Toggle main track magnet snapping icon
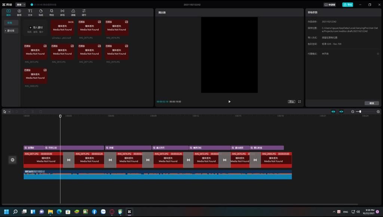This screenshot has width=383, height=217. pos(333,111)
